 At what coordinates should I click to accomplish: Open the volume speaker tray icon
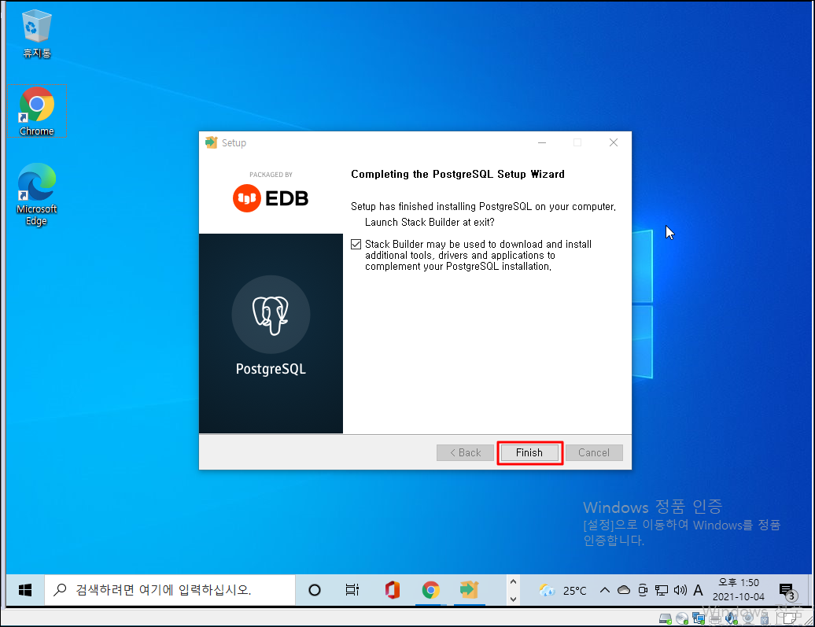[680, 590]
